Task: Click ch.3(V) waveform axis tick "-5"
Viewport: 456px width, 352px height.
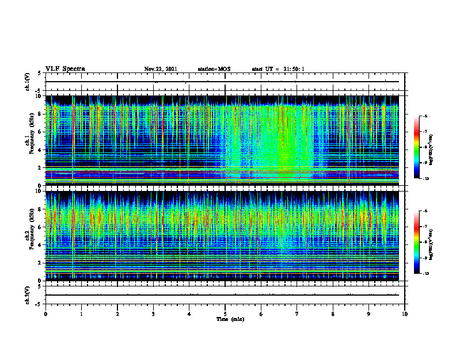Action: pyautogui.click(x=39, y=304)
